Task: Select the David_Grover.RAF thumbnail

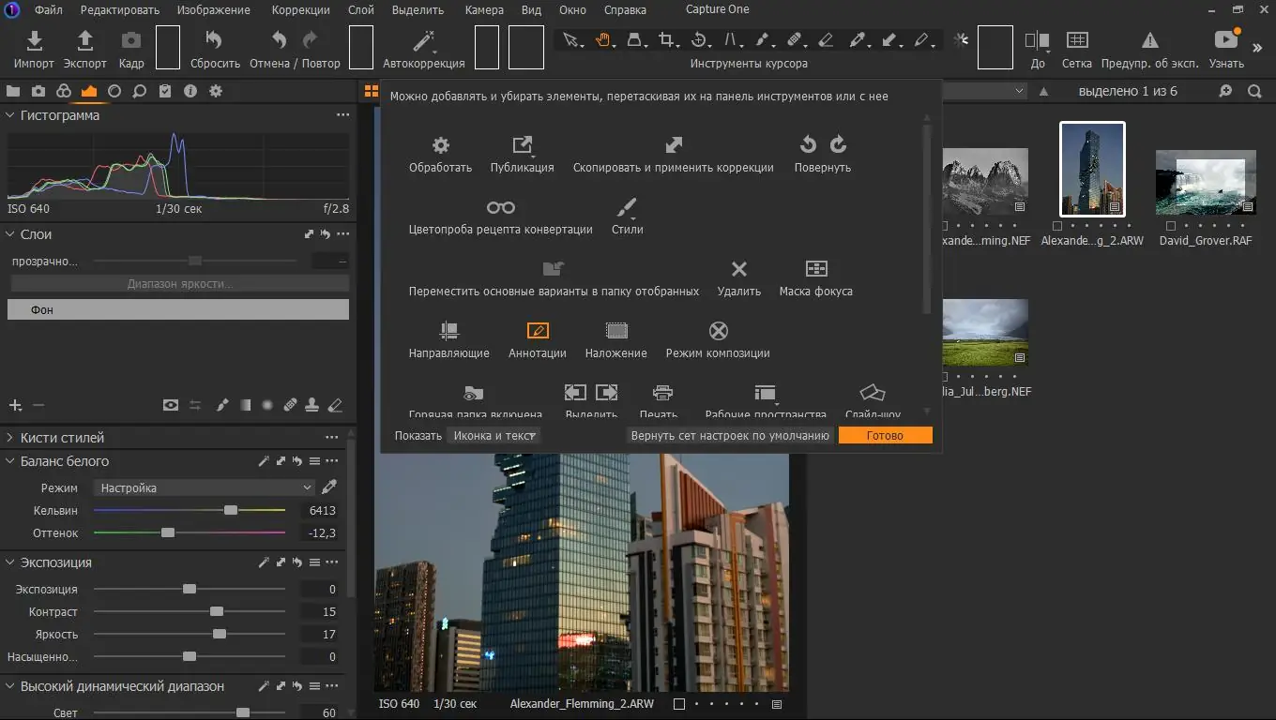Action: tap(1206, 181)
